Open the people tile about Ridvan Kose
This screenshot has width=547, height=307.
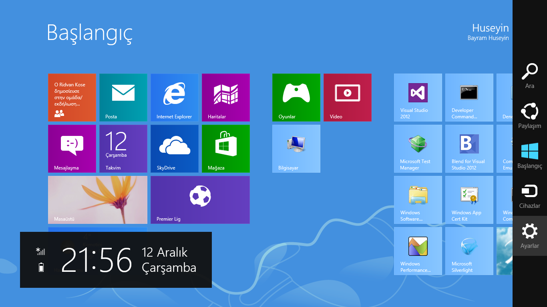[x=72, y=98]
